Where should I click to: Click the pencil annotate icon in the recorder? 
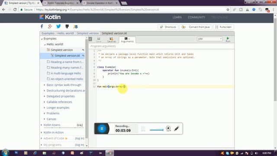click(x=177, y=129)
